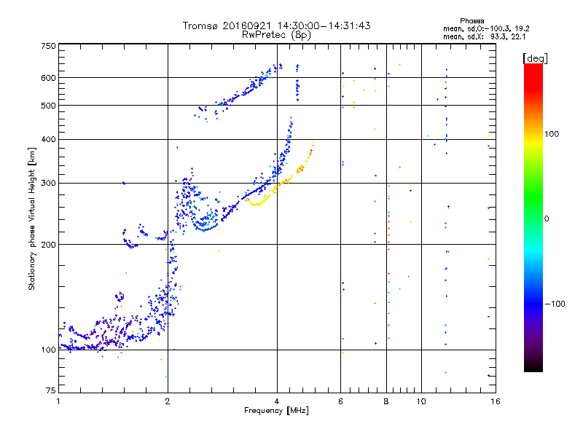Click the 'mean, sd,X: 93.3, 22.1' statistics line
Image resolution: width=583 pixels, height=437 pixels.
click(484, 36)
